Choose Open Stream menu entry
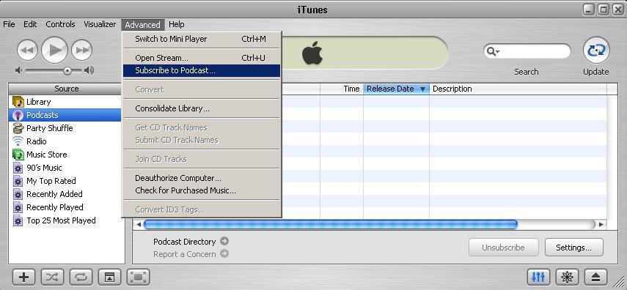The height and width of the screenshot is (290, 627). click(x=202, y=58)
